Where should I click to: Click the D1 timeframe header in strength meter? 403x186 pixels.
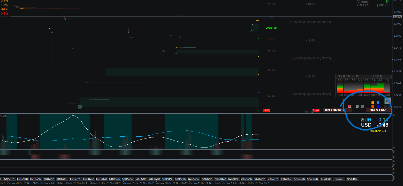358,76
